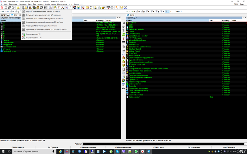Sort right panel by 'Размер' column header
This screenshot has width=247, height=154.
click(x=226, y=20)
